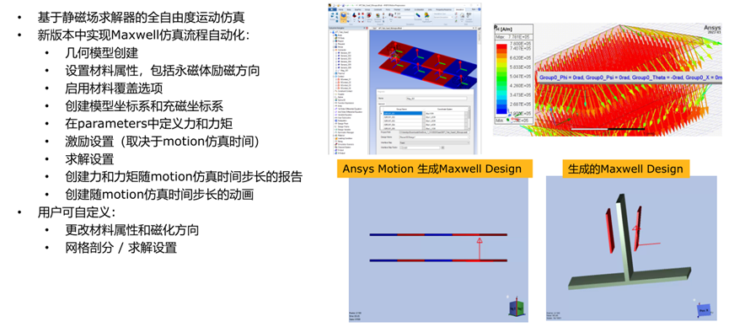Open the Simulation ribbon tab in Ansys Motion
This screenshot has height=327, width=729.
point(459,9)
